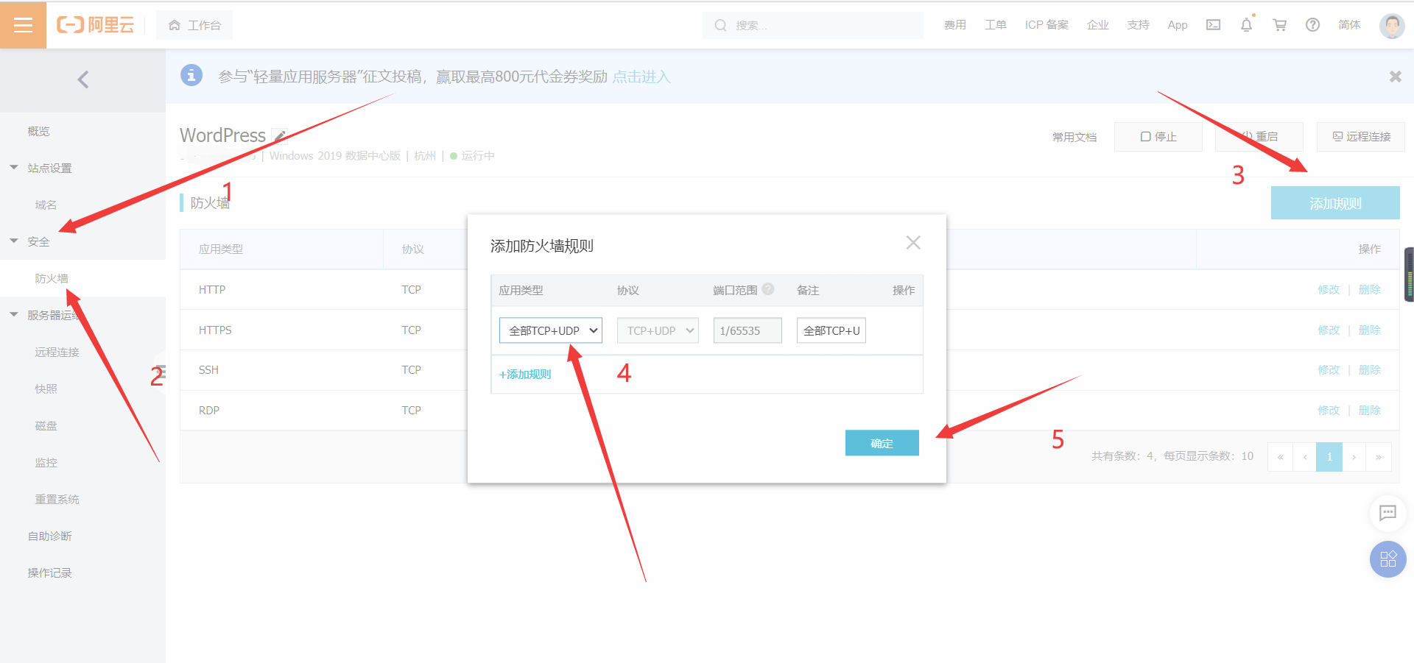The width and height of the screenshot is (1414, 663).
Task: Open 常用文档 link
Action: coord(1074,137)
